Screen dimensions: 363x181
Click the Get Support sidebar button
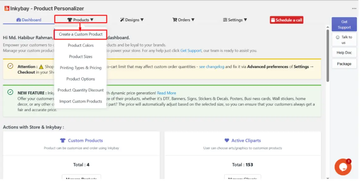pos(344,24)
